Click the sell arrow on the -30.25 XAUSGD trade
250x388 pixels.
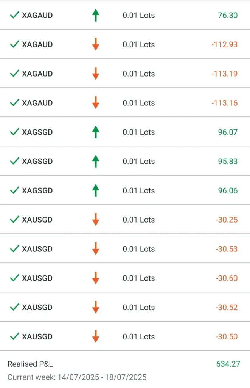[x=96, y=220]
